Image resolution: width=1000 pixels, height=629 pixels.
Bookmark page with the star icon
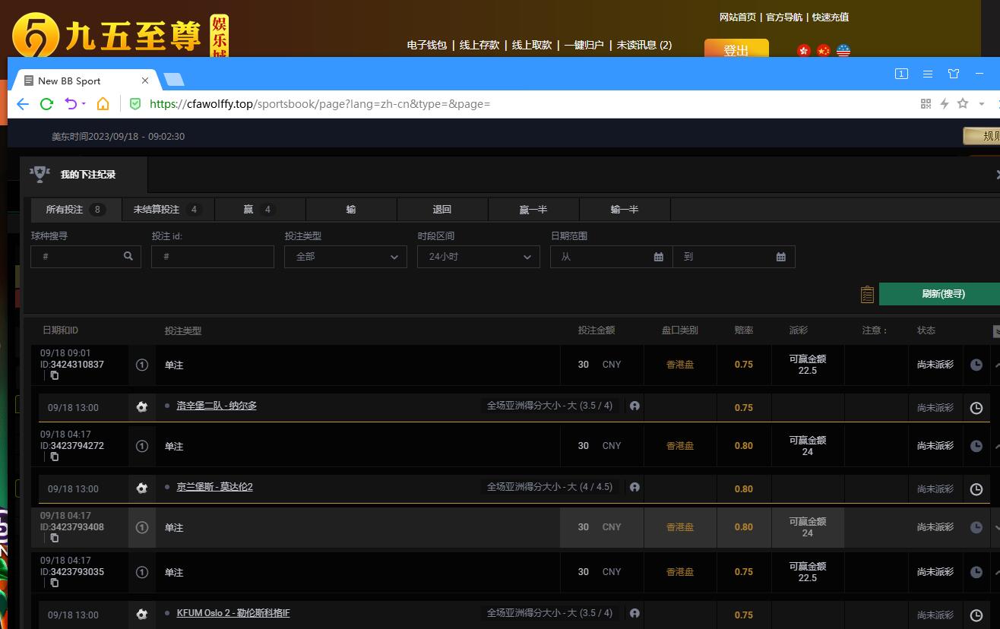(963, 104)
